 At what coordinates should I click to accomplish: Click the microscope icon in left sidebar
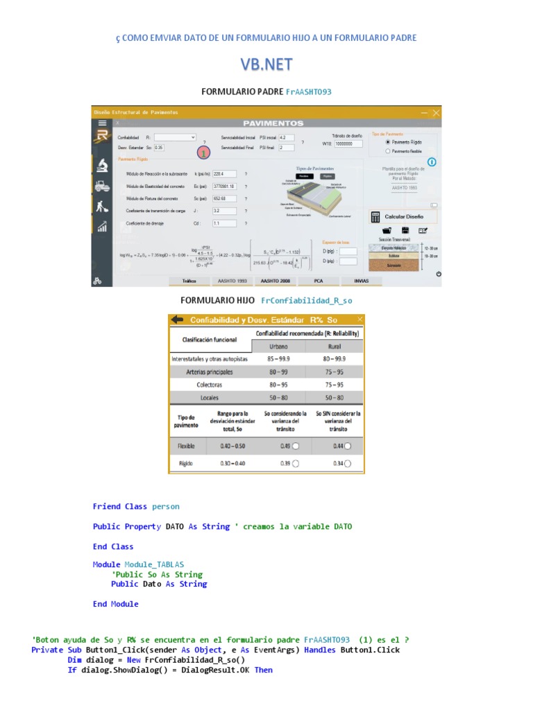(x=103, y=166)
